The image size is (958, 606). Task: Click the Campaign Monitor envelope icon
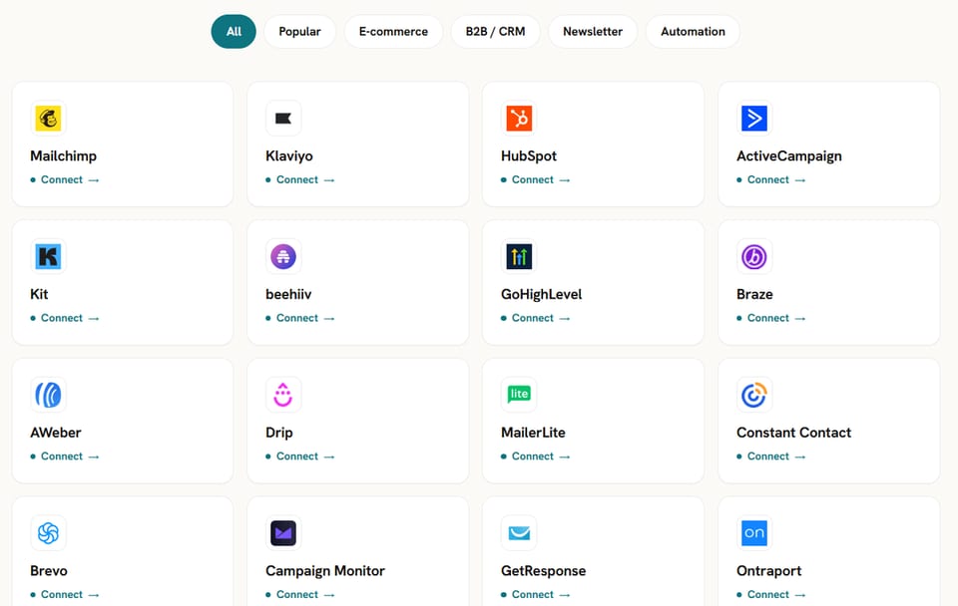(x=283, y=533)
